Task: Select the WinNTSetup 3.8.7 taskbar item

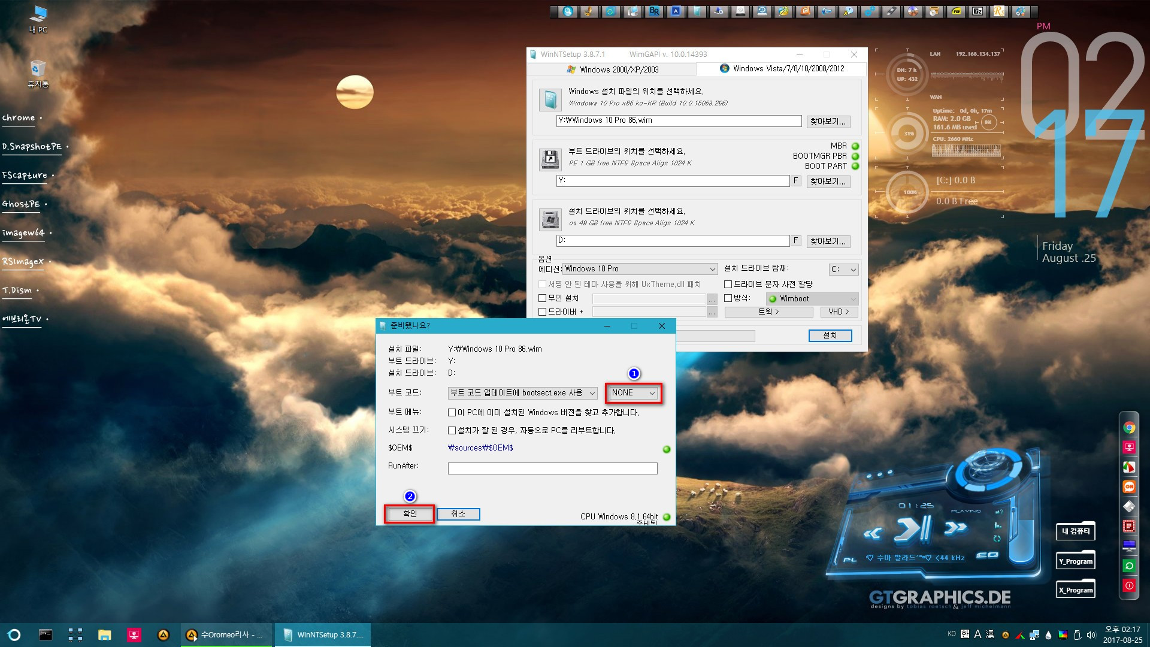Action: 323,635
